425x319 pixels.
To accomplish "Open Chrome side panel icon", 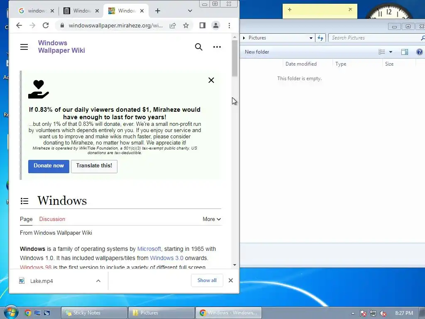I will 202,25.
